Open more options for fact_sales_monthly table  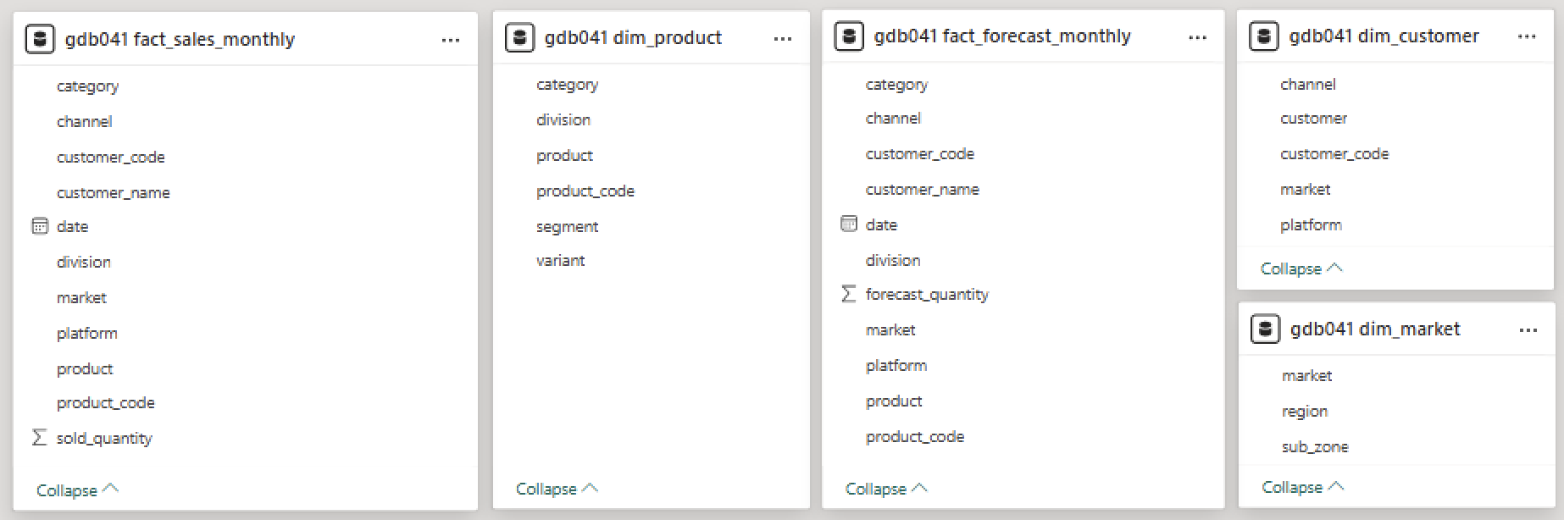[451, 40]
